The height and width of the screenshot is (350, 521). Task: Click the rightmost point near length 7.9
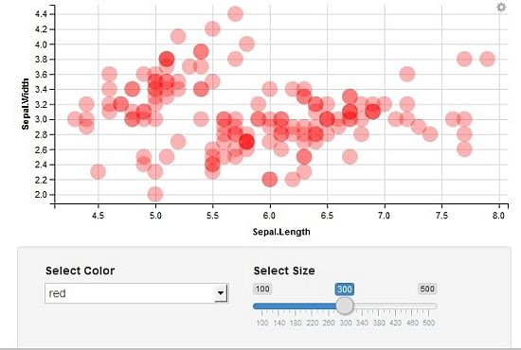(487, 59)
